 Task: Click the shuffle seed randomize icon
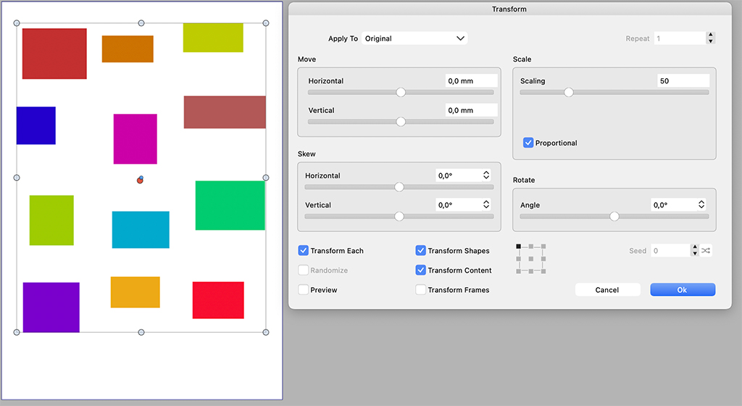coord(706,251)
